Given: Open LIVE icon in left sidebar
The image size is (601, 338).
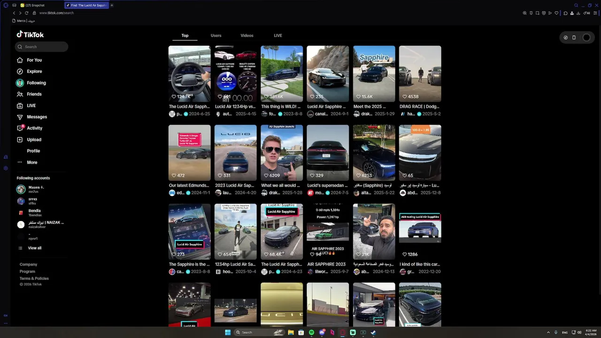Looking at the screenshot, I should point(20,106).
